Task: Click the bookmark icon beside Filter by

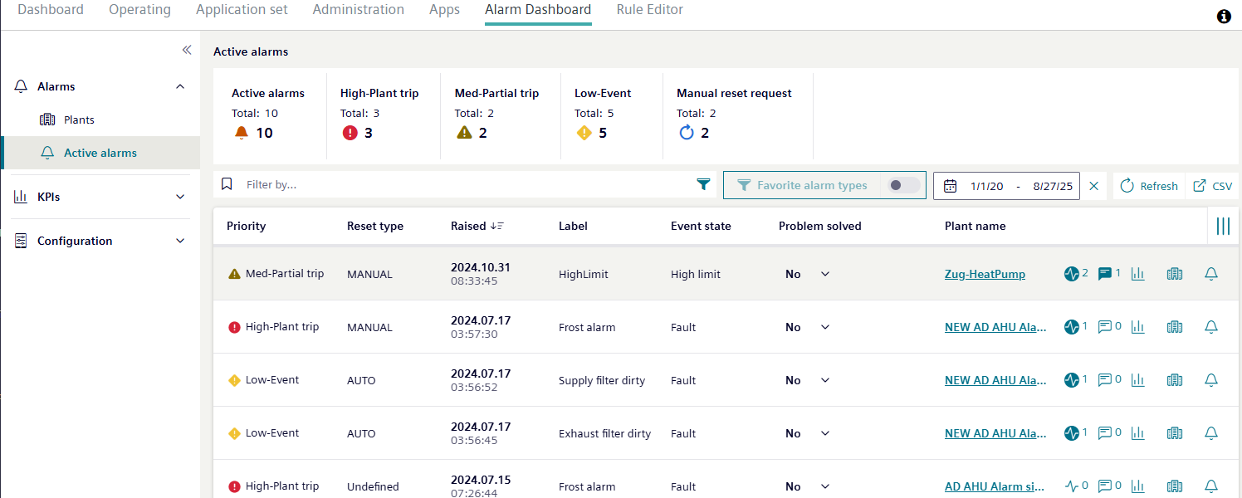Action: pos(227,185)
